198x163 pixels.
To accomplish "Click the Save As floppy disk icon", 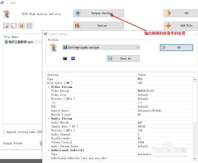I will tap(110, 58).
